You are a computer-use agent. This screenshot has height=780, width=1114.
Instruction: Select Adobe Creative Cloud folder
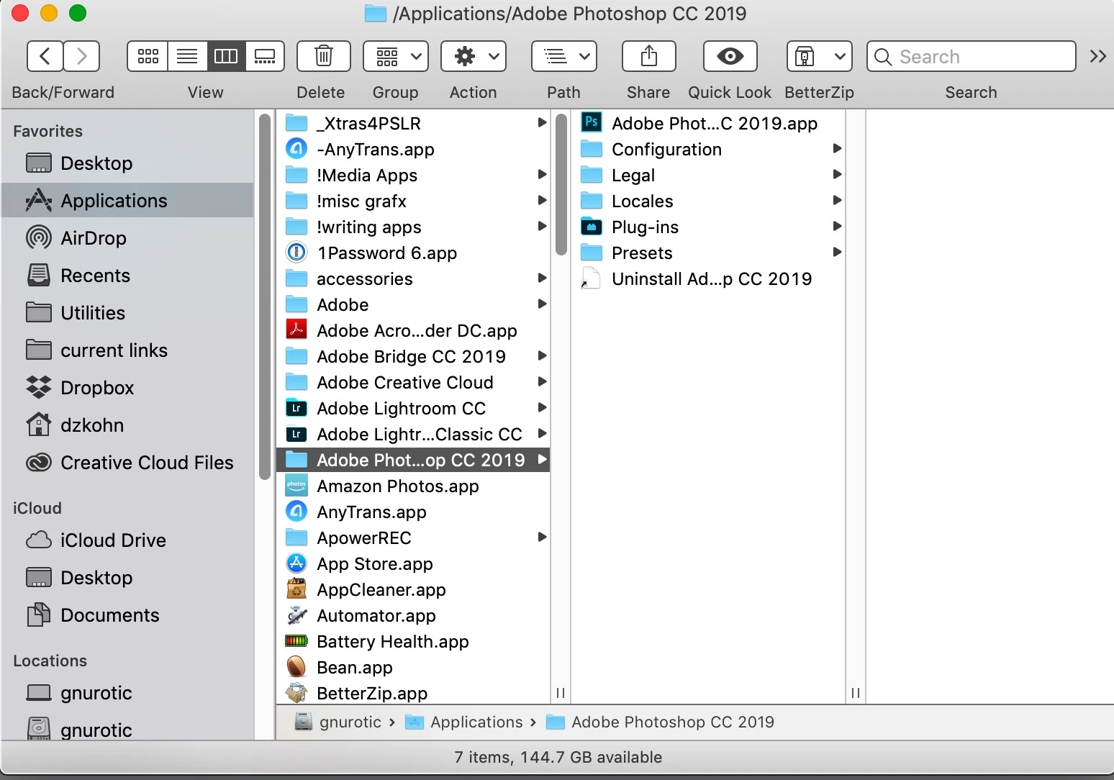coord(413,383)
